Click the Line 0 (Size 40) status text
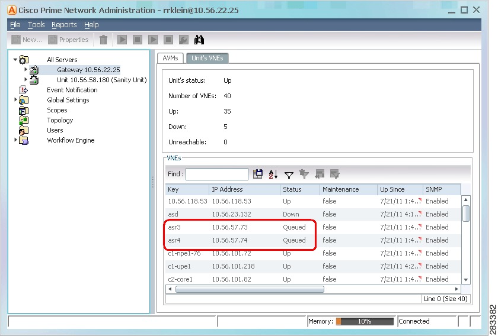 tap(445, 299)
